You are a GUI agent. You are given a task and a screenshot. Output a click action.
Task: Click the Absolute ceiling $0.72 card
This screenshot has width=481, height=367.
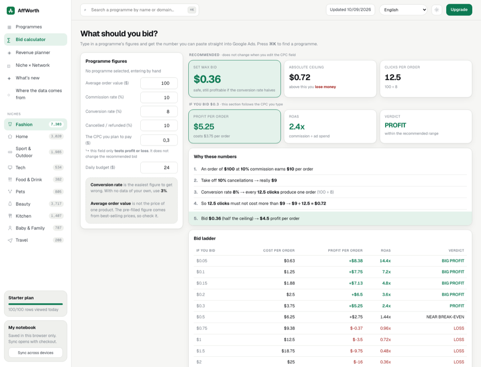point(330,79)
